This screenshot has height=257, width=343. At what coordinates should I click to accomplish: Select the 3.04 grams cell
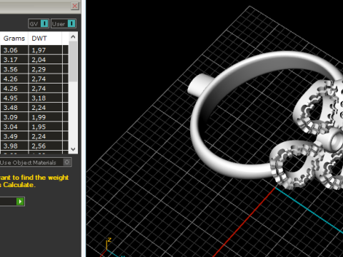pyautogui.click(x=14, y=127)
